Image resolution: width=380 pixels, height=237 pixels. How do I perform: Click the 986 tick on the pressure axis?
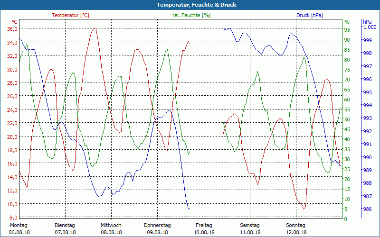[367, 209]
